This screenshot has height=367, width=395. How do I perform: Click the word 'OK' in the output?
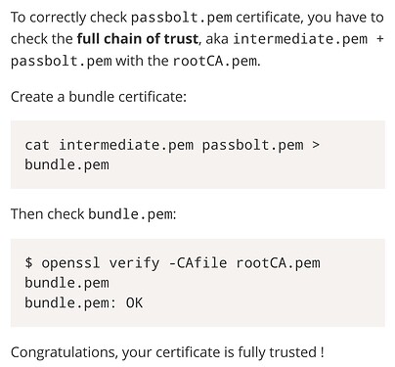coord(134,303)
